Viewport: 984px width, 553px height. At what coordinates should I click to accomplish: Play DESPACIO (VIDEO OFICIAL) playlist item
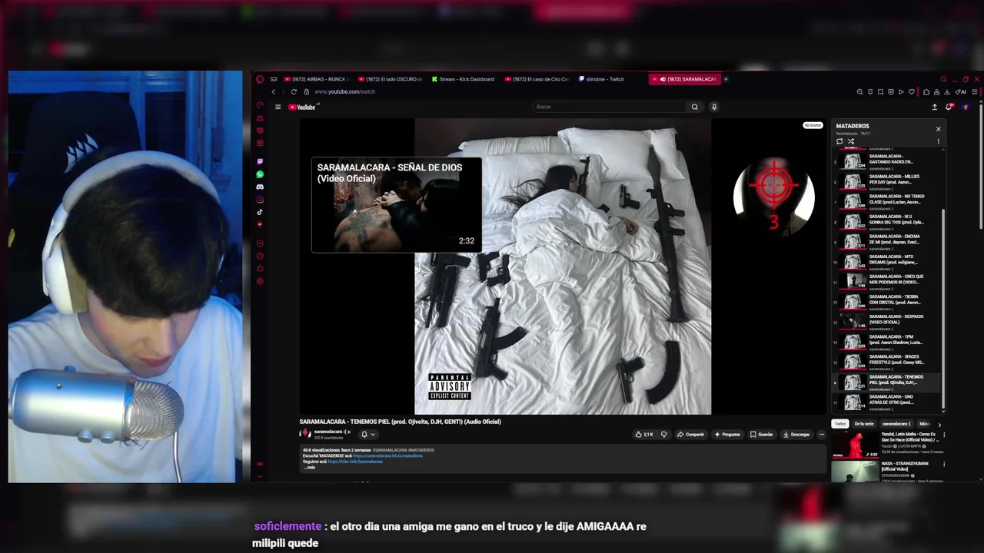coord(886,321)
